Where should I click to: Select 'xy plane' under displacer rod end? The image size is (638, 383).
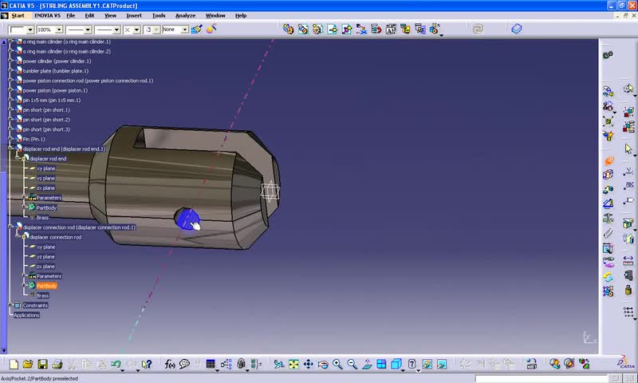(x=45, y=168)
